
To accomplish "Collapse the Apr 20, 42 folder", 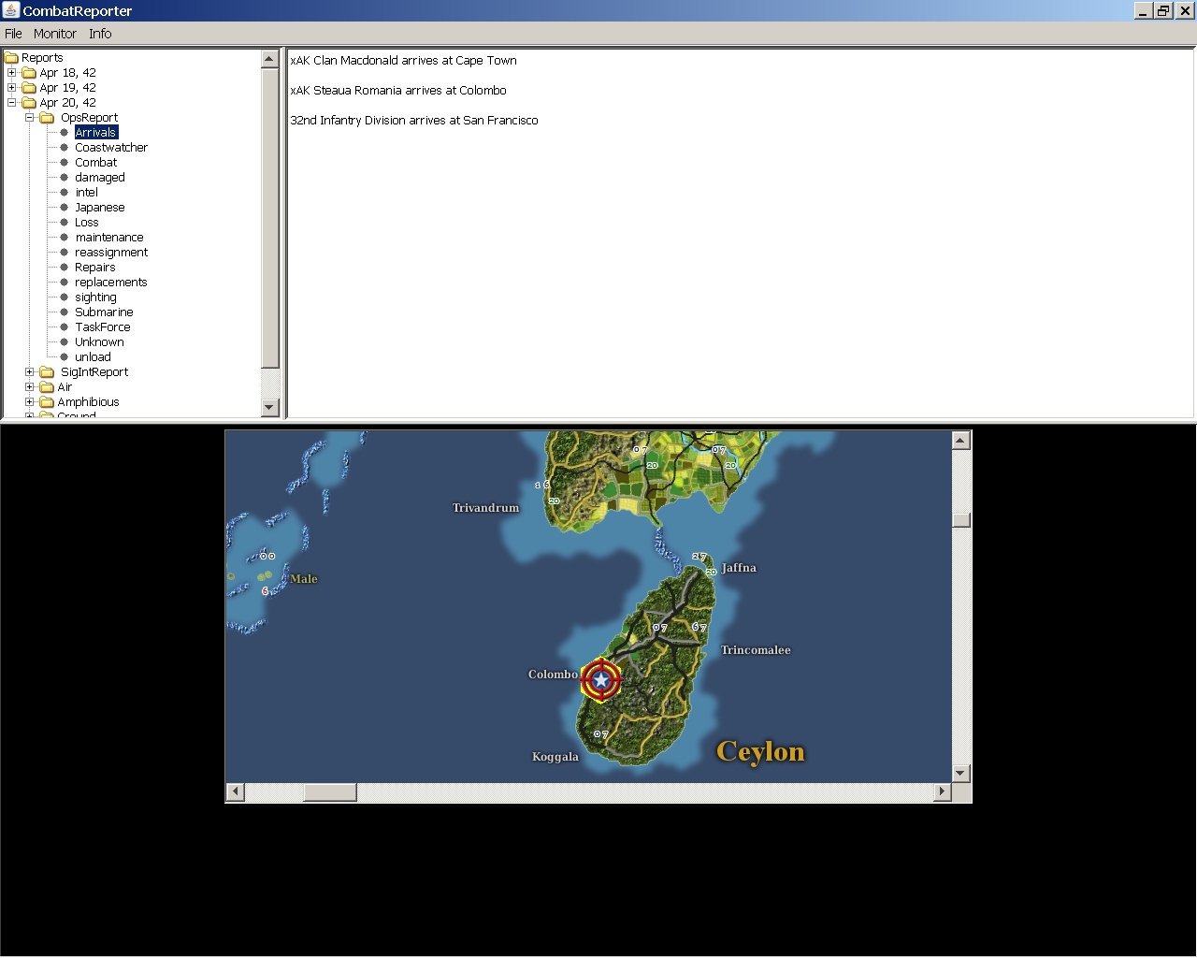I will point(11,103).
